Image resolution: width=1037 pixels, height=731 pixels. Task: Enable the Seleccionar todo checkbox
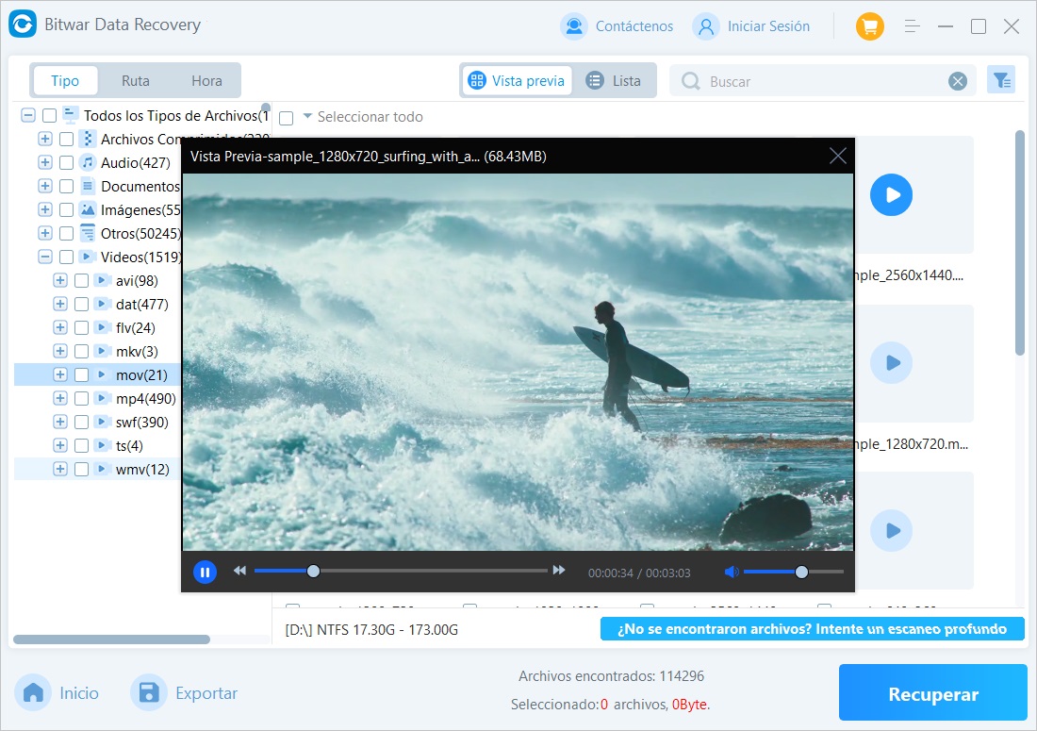point(287,118)
